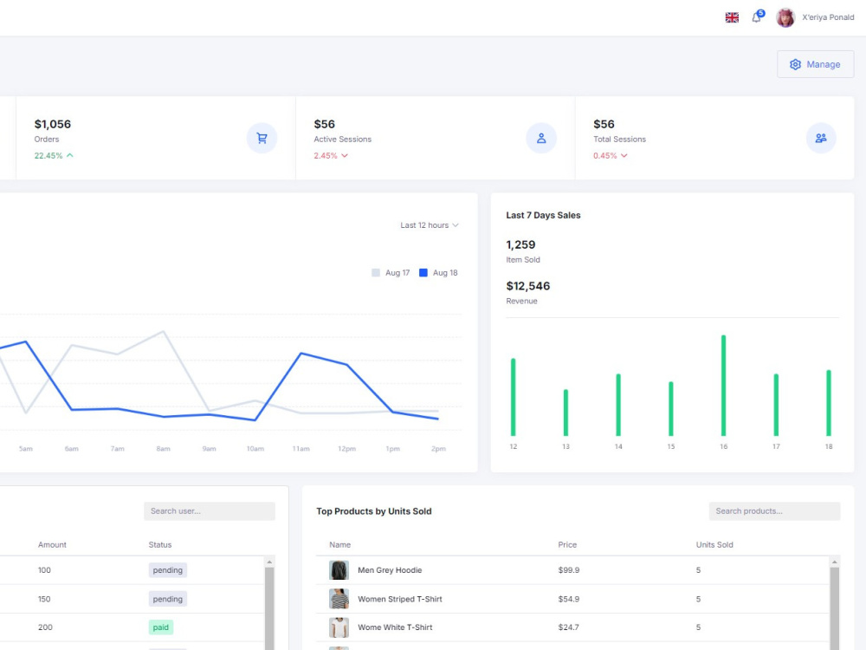866x650 pixels.
Task: Click the products table scrollbar up arrow
Action: (835, 562)
